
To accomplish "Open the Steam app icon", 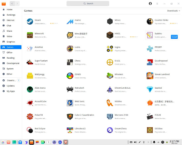I will 30,22.
